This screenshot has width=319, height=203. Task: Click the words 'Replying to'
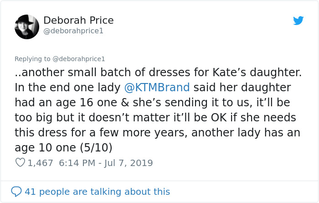(32, 59)
